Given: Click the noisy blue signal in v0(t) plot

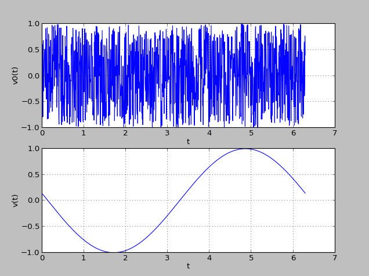Looking at the screenshot, I should point(173,76).
